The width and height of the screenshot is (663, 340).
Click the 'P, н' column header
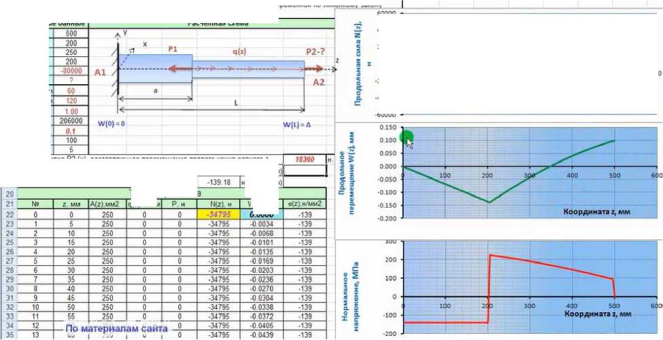pos(179,204)
